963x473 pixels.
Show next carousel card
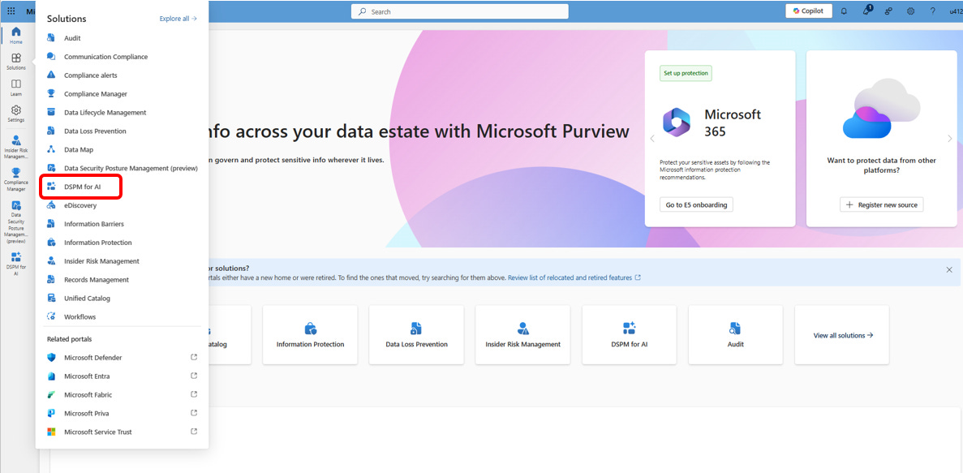[949, 138]
